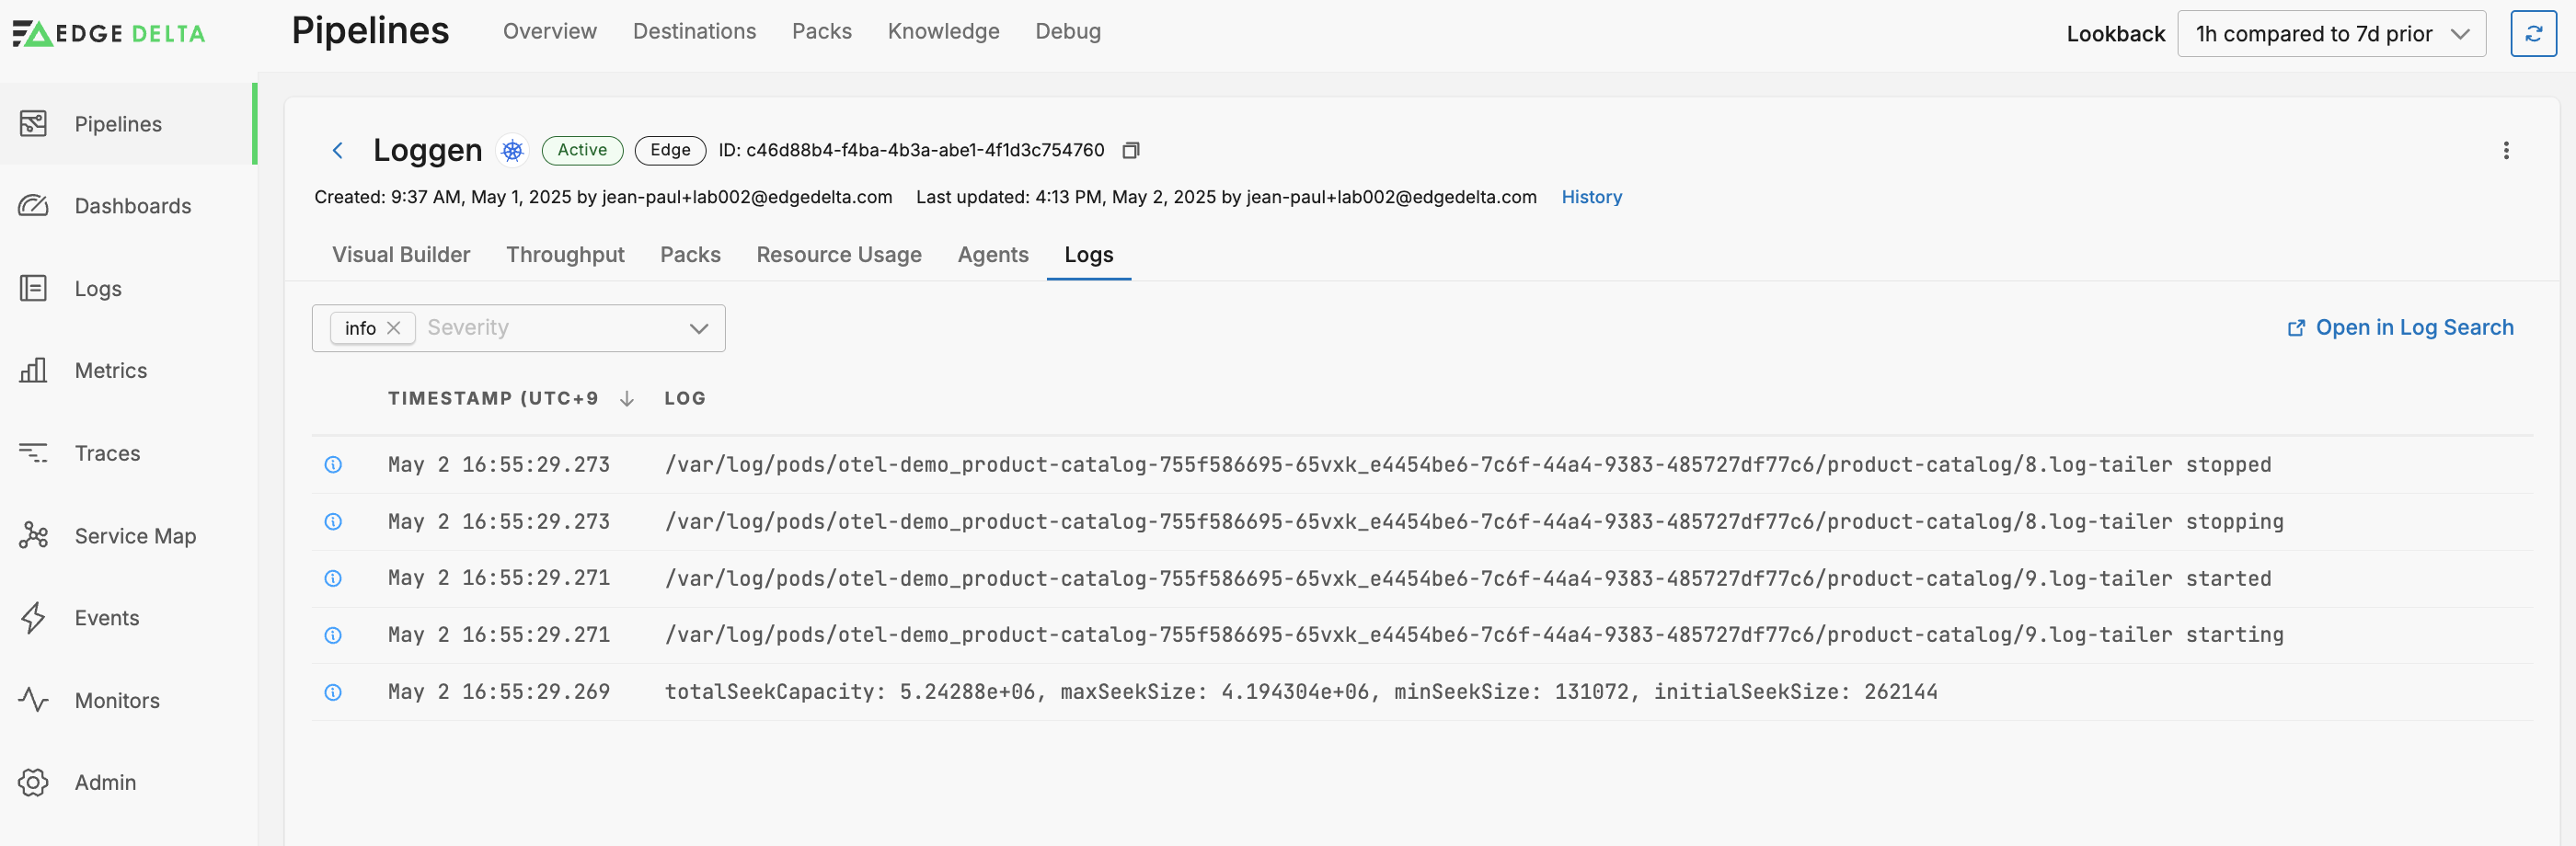Click the LOG column header
The width and height of the screenshot is (2576, 846).
(x=685, y=399)
